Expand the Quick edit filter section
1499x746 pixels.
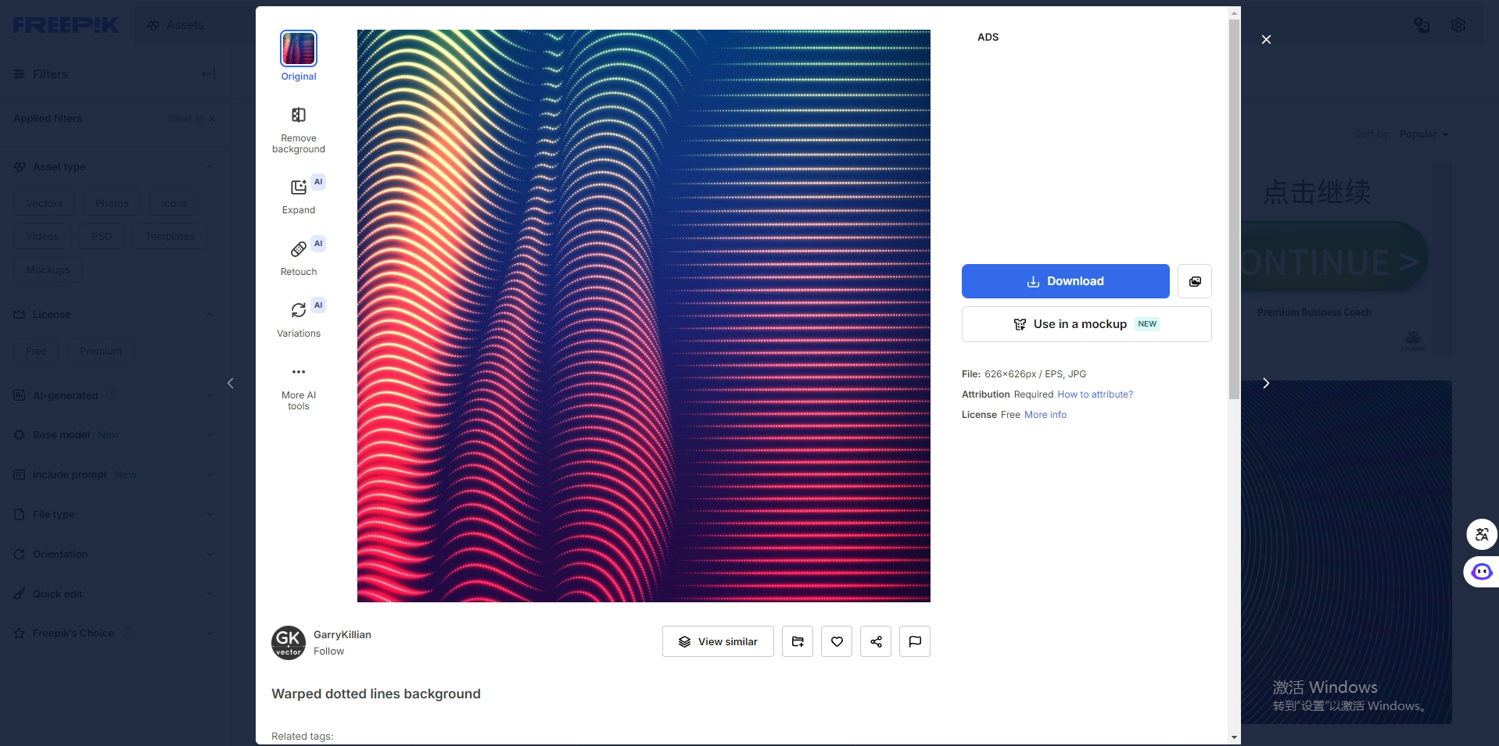[210, 594]
